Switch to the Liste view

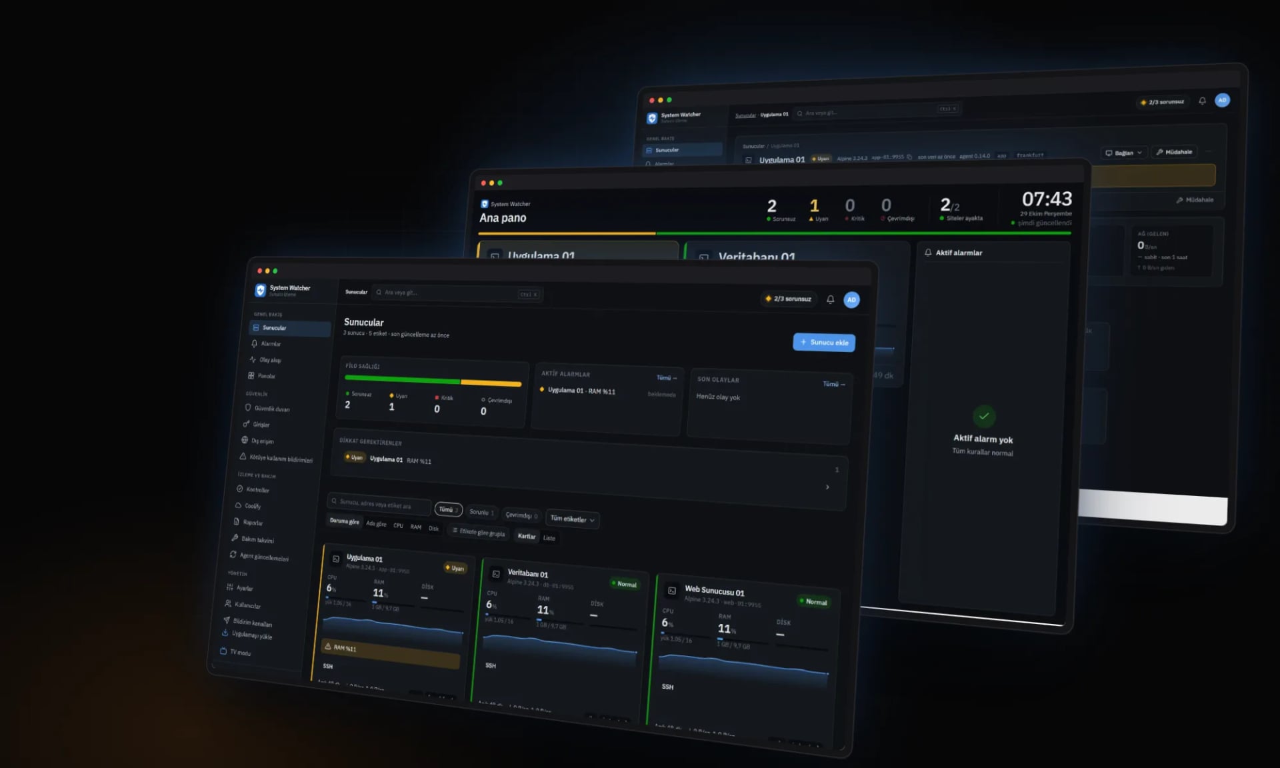coord(549,538)
